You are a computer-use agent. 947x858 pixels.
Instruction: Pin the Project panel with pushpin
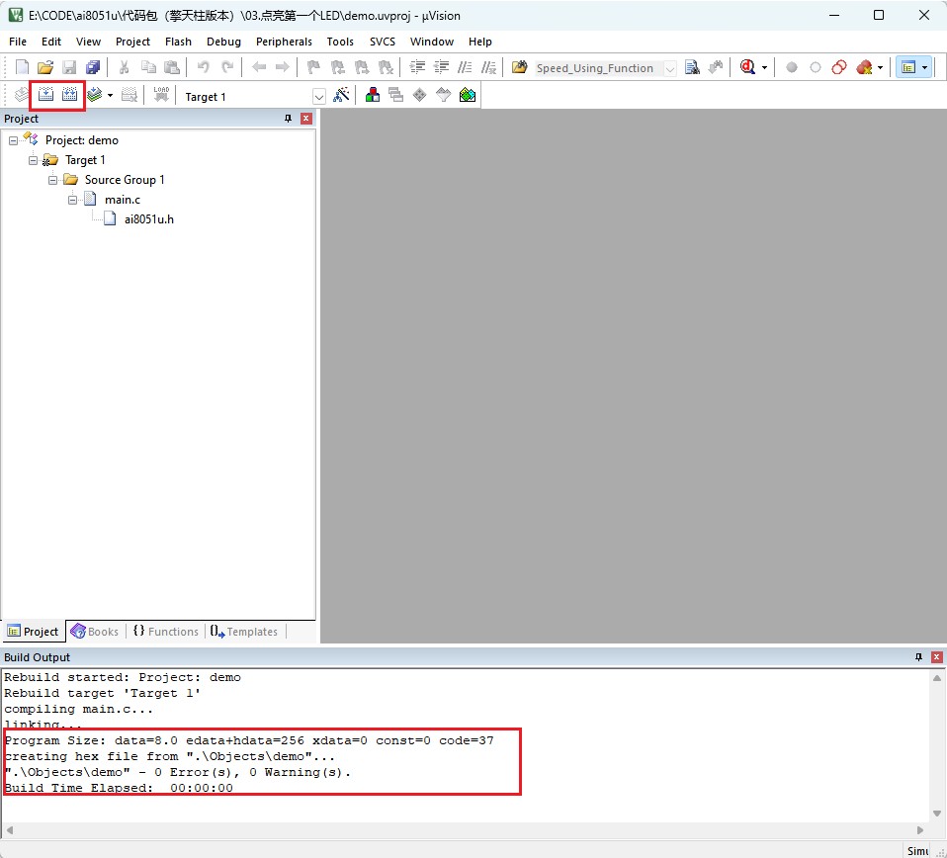(289, 119)
